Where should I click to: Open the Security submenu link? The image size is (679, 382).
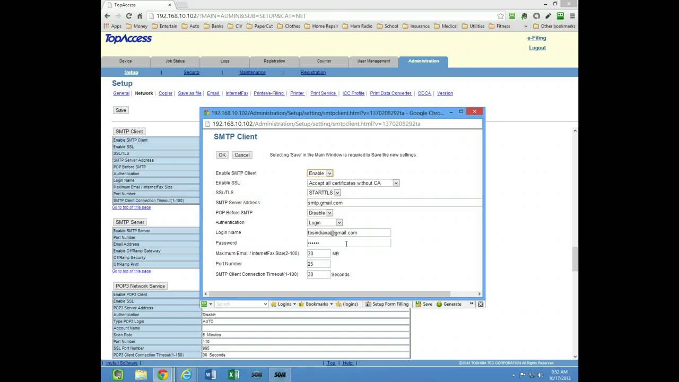pyautogui.click(x=191, y=73)
